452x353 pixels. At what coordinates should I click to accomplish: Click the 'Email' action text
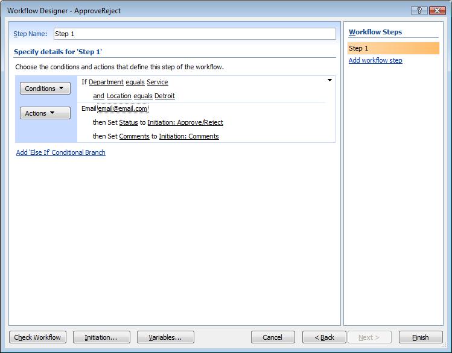click(89, 108)
